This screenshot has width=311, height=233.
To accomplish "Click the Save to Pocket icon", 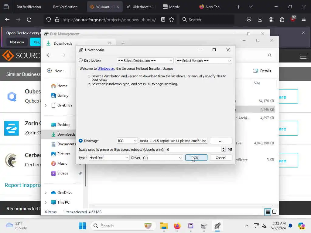I will [x=249, y=20].
